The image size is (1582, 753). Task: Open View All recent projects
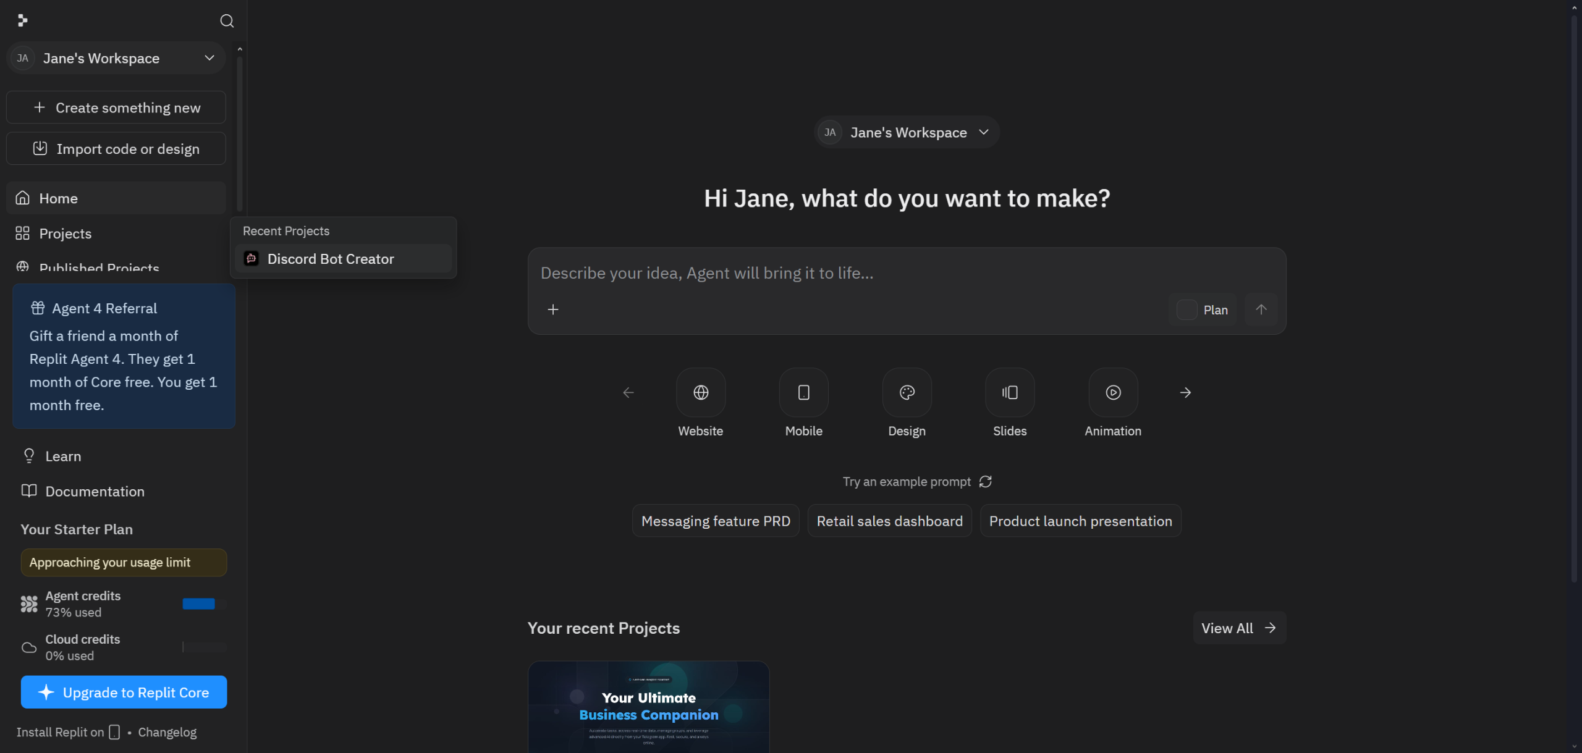(1238, 628)
